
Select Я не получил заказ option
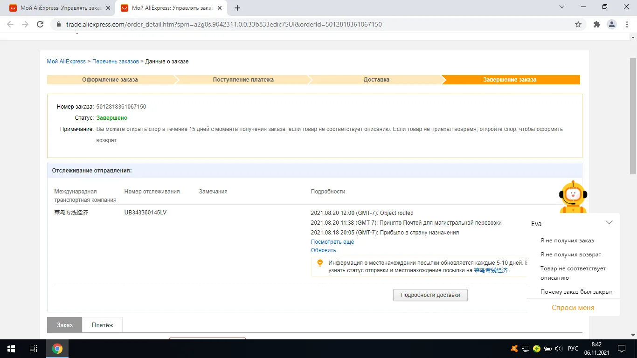[567, 241]
